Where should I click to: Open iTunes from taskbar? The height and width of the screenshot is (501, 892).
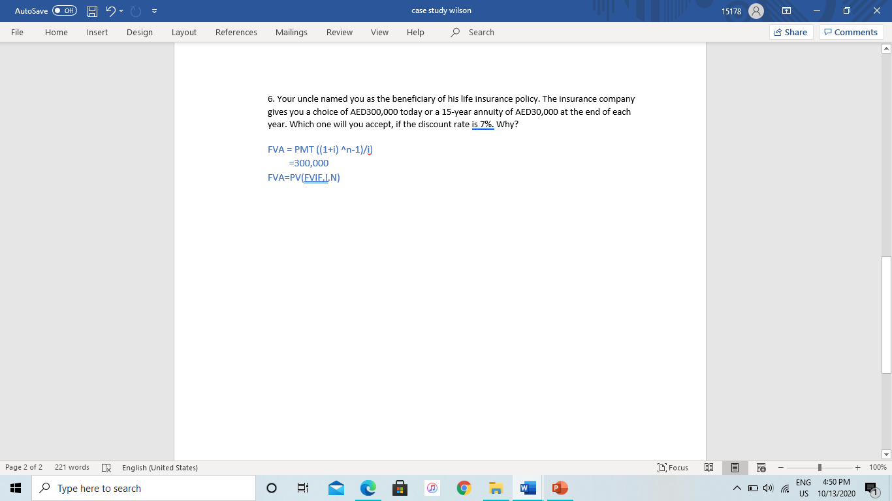click(x=432, y=488)
